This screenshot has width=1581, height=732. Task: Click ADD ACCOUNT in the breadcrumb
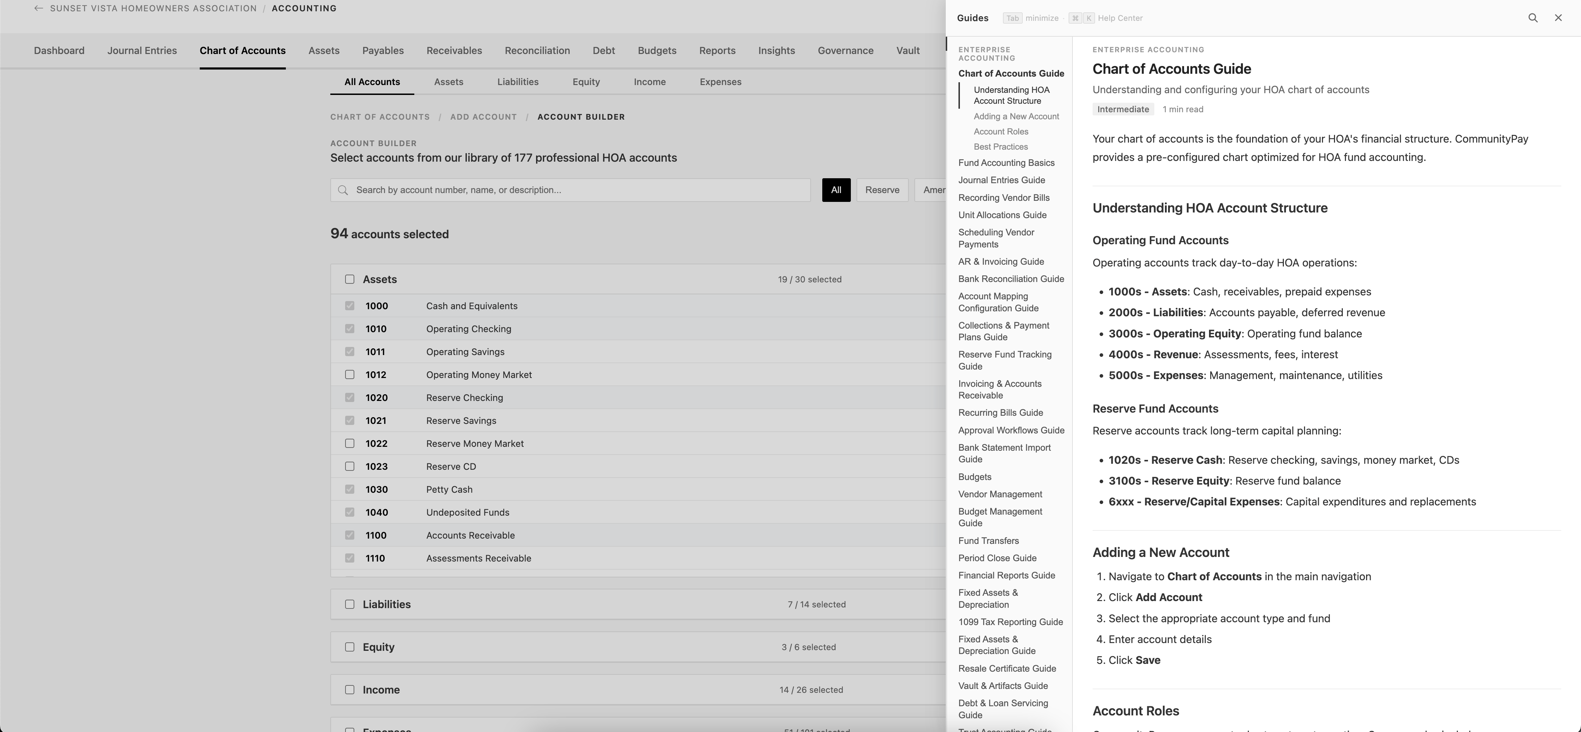coord(483,116)
